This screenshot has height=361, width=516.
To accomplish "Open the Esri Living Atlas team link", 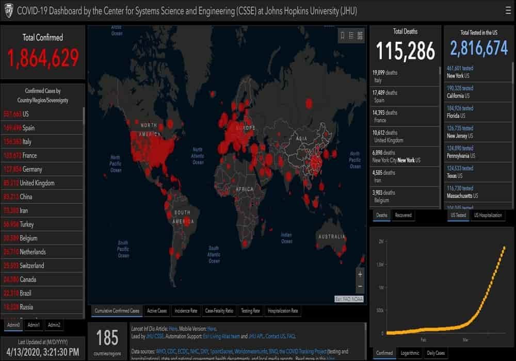I will [221, 336].
